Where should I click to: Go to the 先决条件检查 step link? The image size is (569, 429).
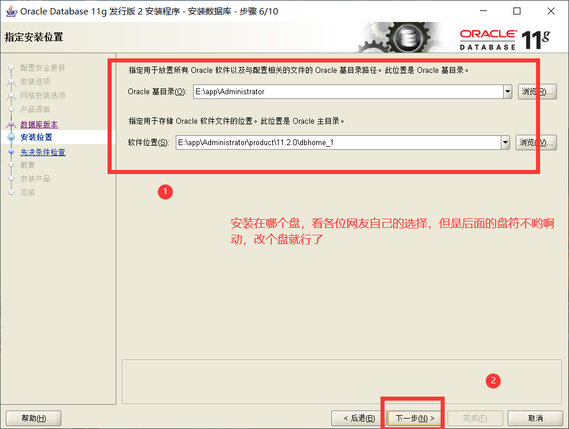click(x=43, y=152)
